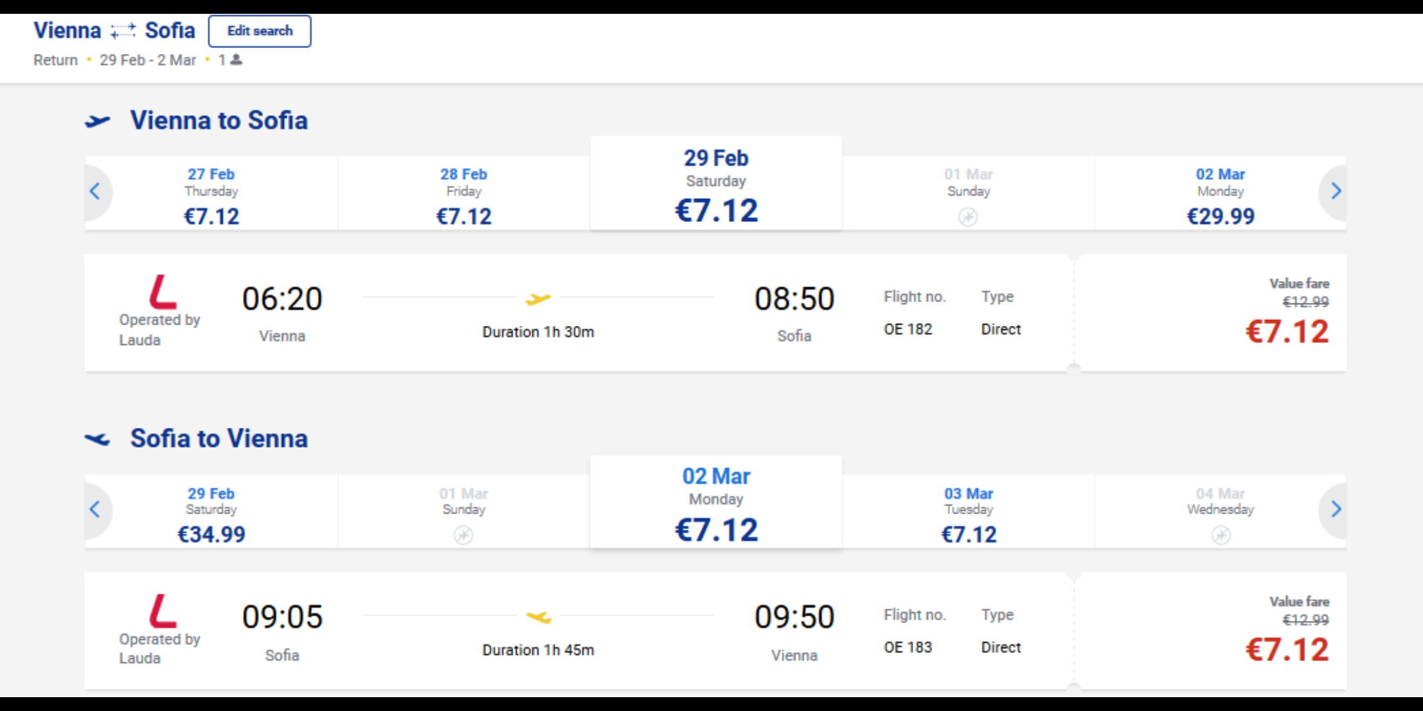Click the Lauda logo on outbound flight
1423x711 pixels.
point(162,292)
